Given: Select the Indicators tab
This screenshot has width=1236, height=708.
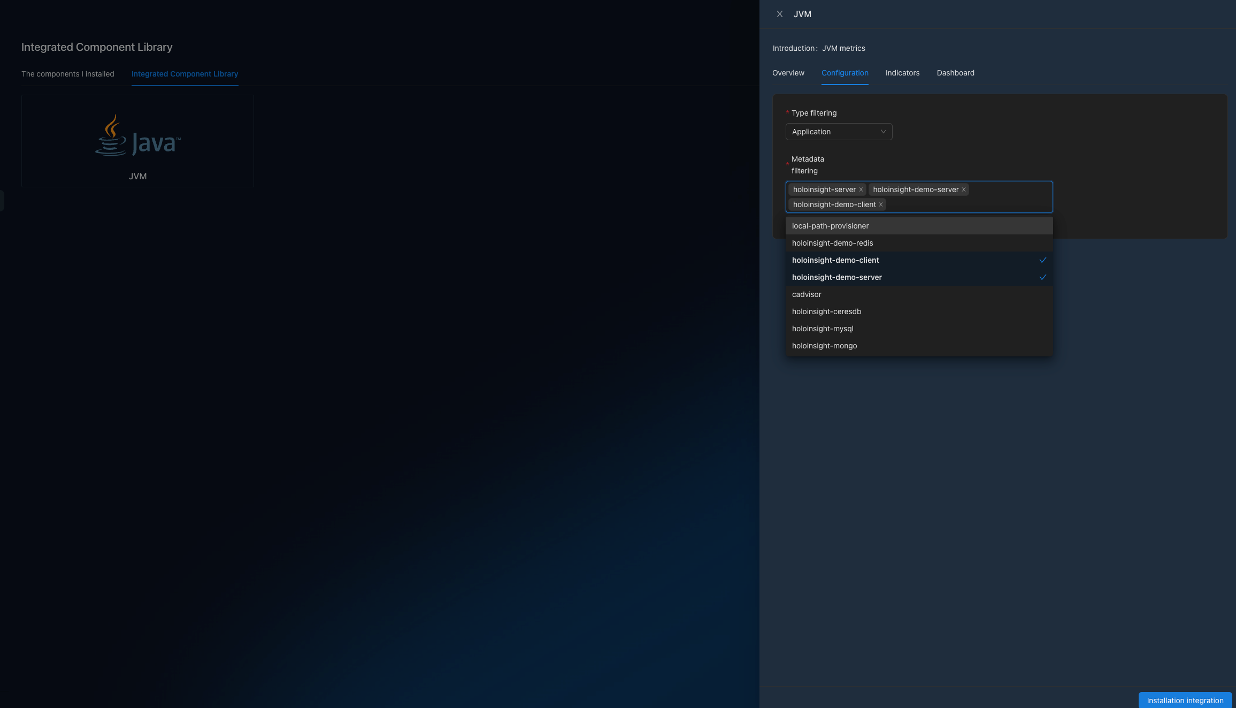Looking at the screenshot, I should coord(902,73).
